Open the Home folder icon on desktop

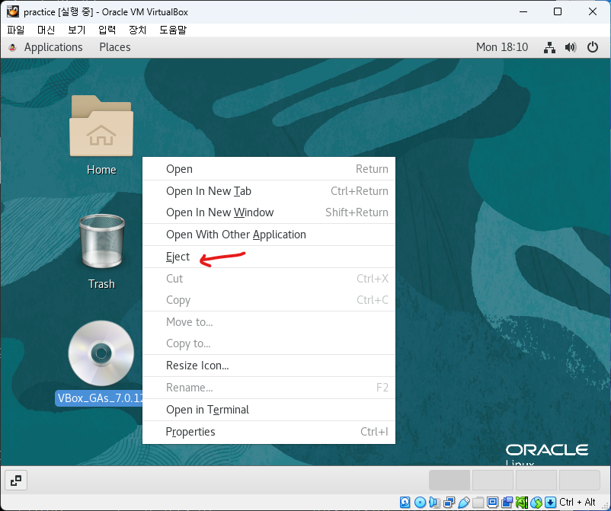[x=101, y=126]
